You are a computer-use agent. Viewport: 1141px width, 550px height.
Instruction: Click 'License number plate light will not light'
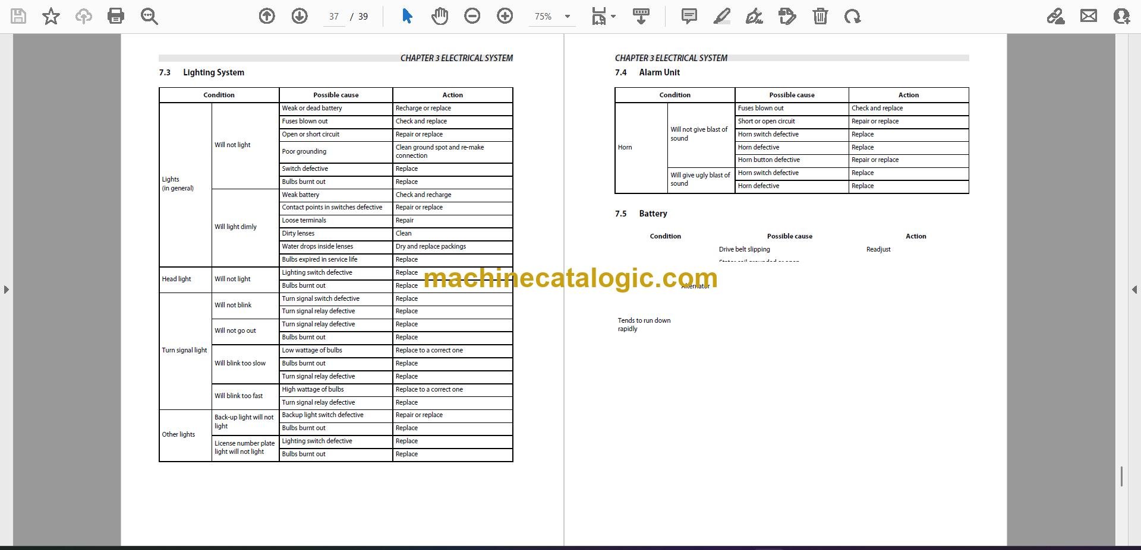click(244, 447)
